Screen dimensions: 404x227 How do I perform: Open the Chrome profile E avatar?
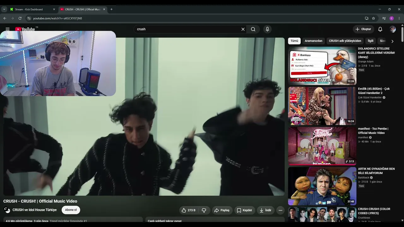(392, 18)
